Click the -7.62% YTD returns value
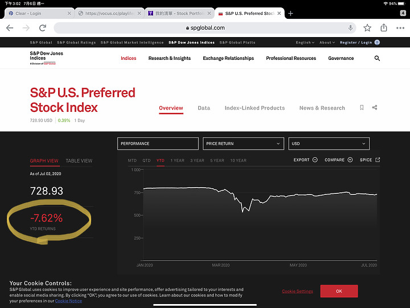 pos(47,218)
